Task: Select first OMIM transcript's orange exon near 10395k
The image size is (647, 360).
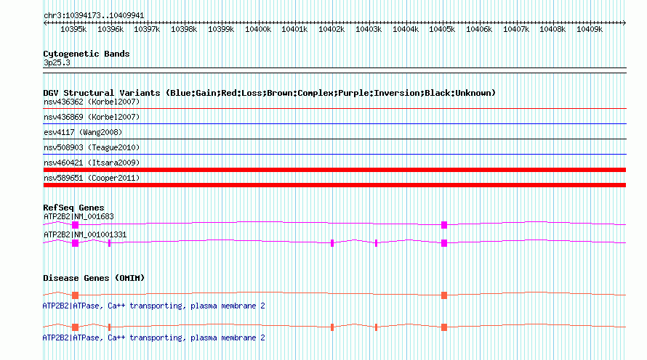Action: (x=75, y=295)
